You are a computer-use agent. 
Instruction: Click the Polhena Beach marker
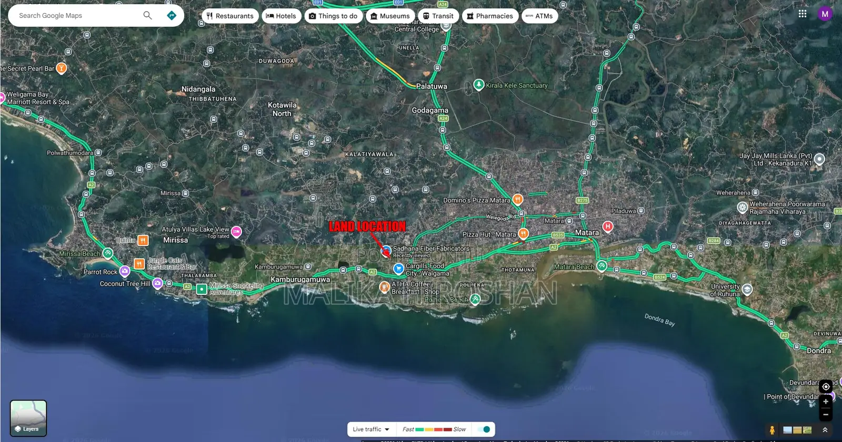tap(475, 299)
